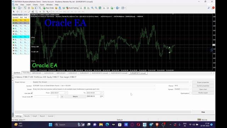Toggle the Auto Scroll icon
Viewport: 227px width, 128px height.
click(104, 8)
